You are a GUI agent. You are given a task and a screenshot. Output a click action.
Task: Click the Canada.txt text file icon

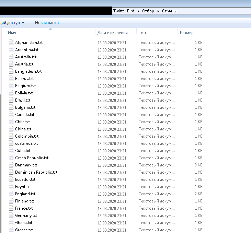point(11,115)
